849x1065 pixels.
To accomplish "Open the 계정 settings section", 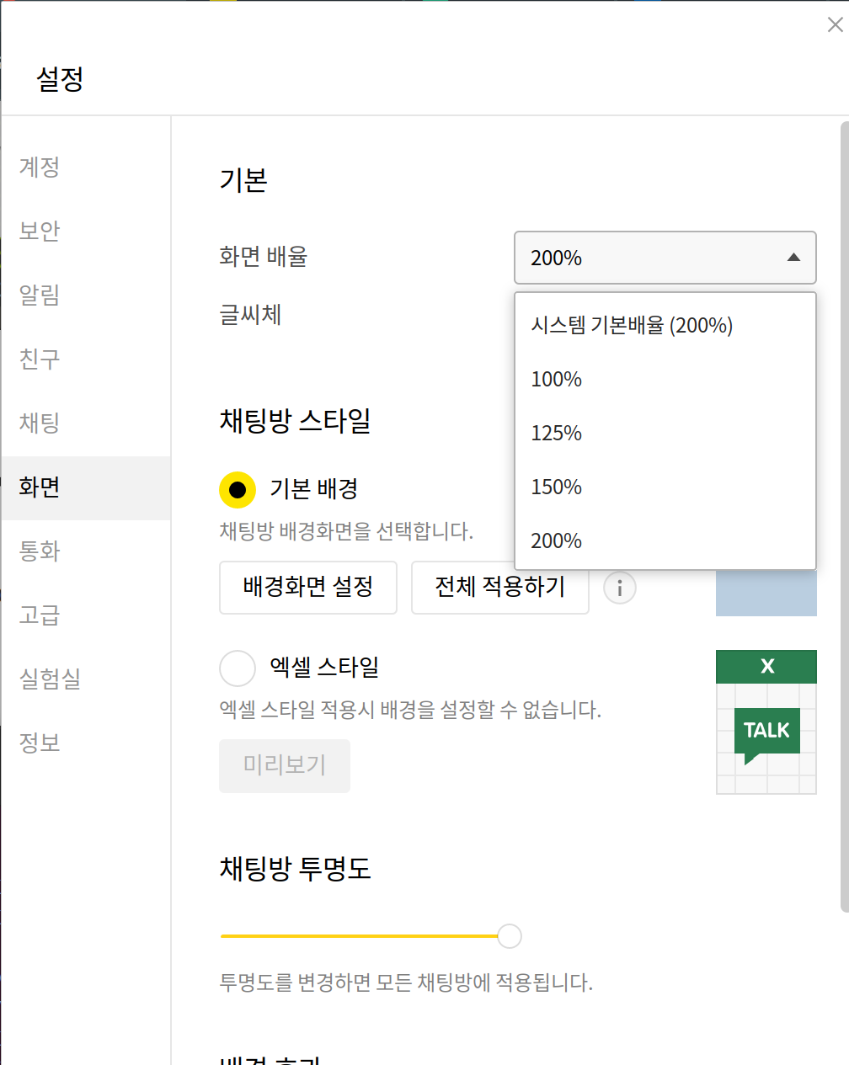I will pos(38,168).
